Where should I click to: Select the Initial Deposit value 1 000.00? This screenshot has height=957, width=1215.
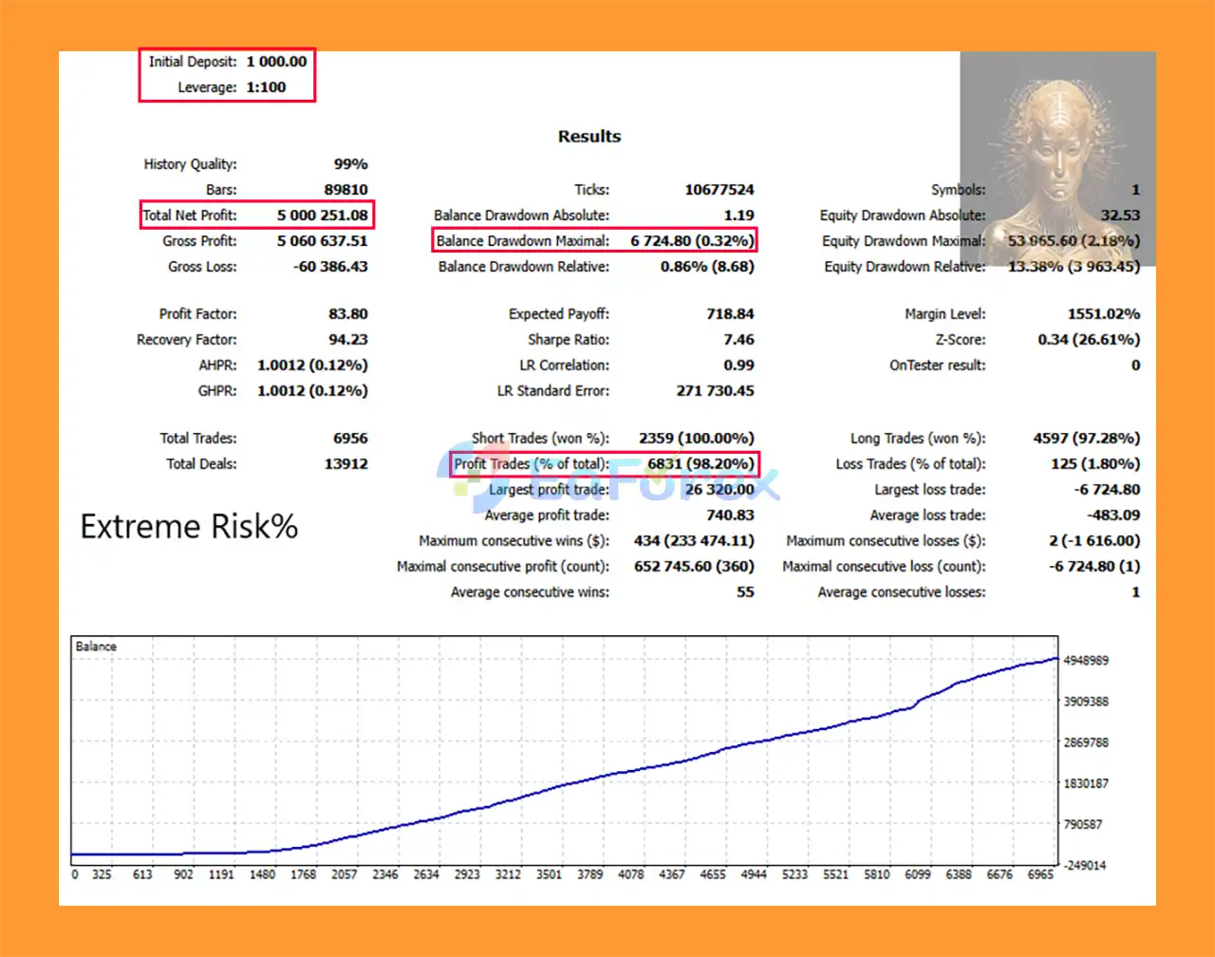[x=276, y=62]
